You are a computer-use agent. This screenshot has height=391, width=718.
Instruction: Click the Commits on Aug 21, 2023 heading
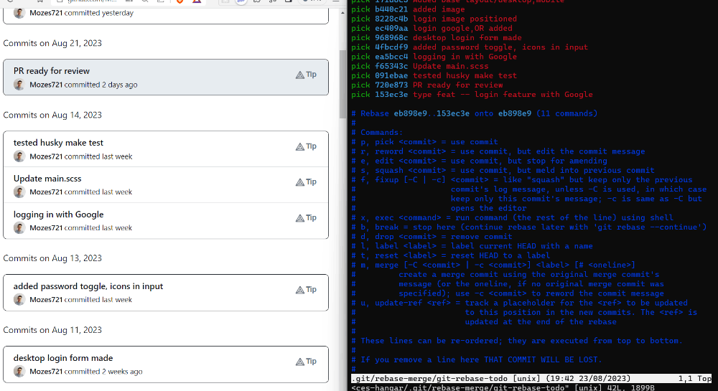[x=52, y=43]
